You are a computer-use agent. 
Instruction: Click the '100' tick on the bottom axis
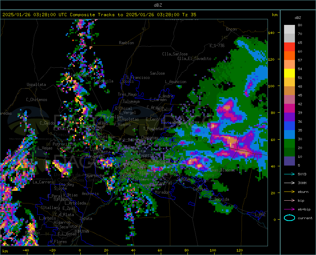pos(213,250)
